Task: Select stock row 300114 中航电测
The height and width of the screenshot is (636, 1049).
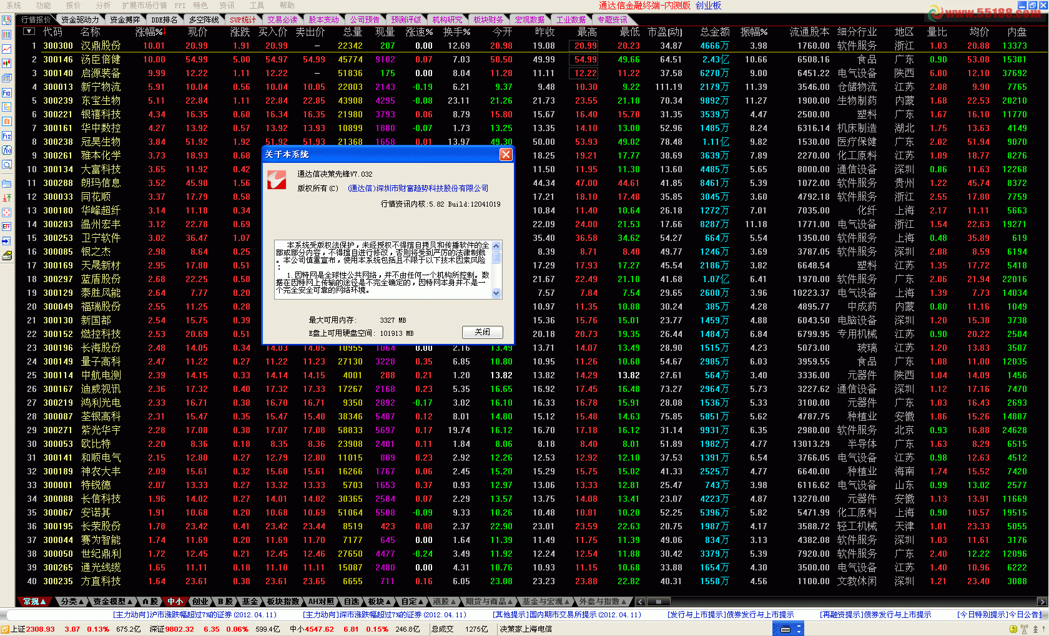Action: [x=531, y=375]
